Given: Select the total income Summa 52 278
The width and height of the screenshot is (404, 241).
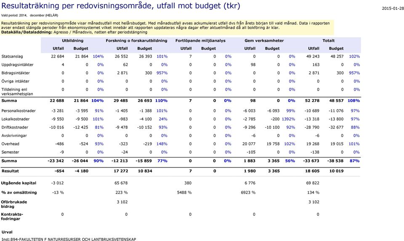Looking at the screenshot, I should click(x=312, y=100).
